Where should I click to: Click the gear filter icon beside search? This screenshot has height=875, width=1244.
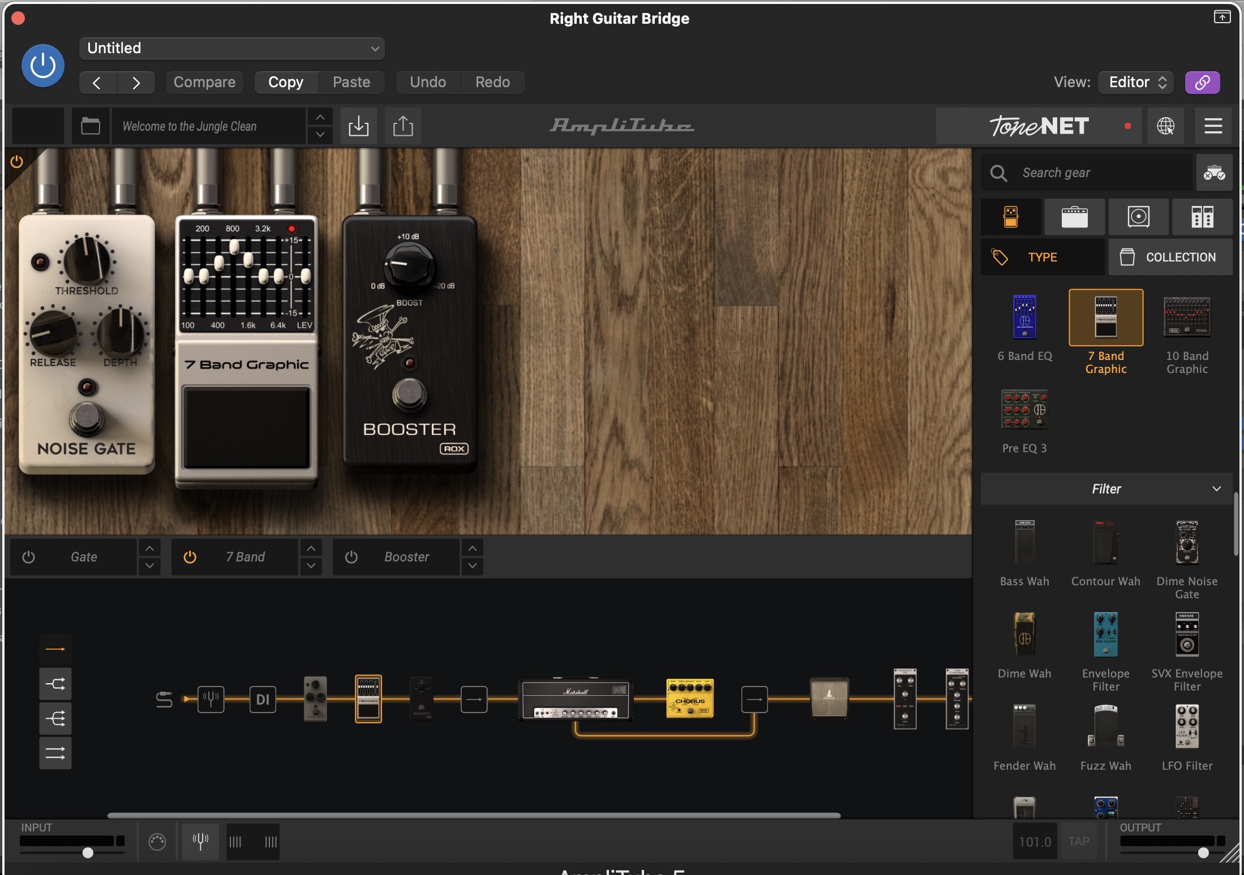(1214, 173)
